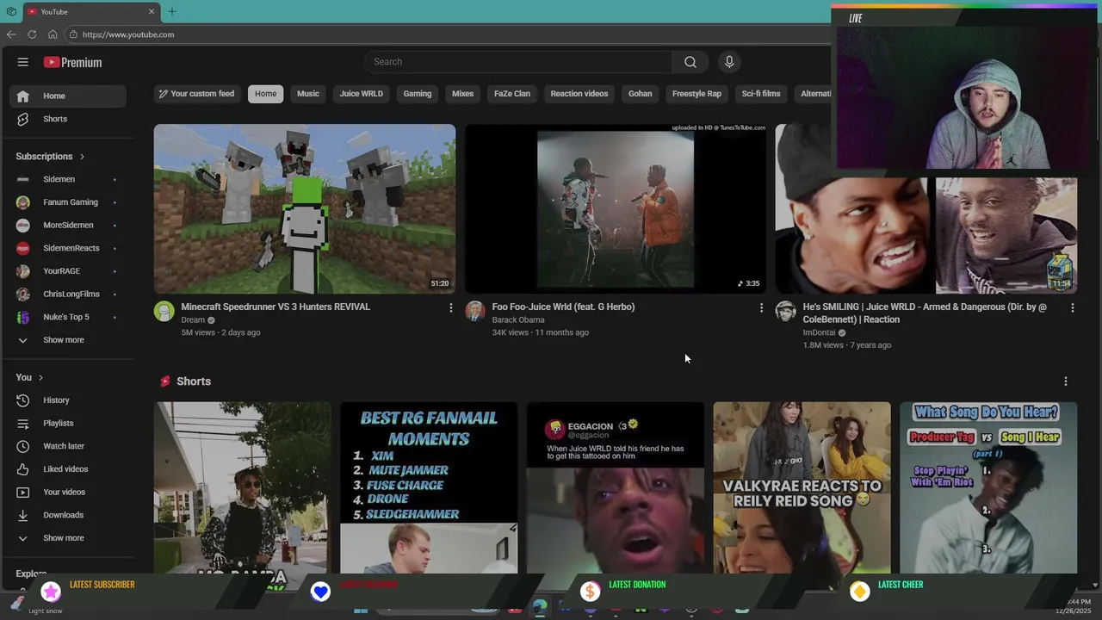Select the Freestyle Rap filter chip
The height and width of the screenshot is (620, 1102).
pos(696,94)
